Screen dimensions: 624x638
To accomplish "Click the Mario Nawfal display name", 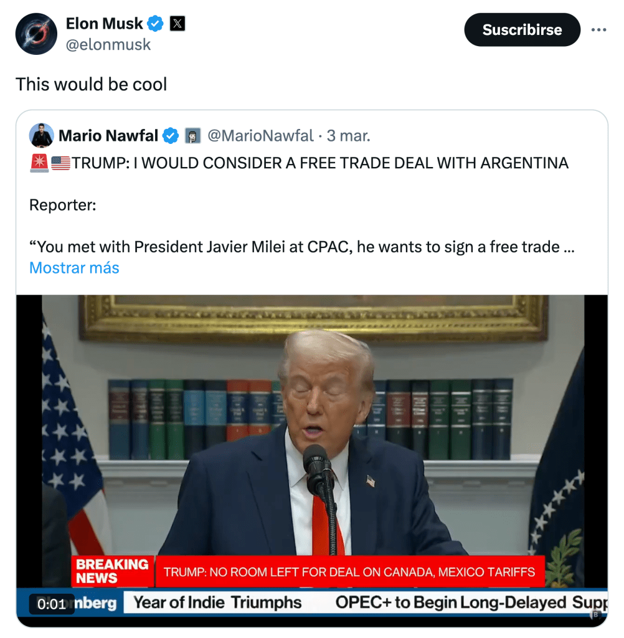I will pos(108,135).
